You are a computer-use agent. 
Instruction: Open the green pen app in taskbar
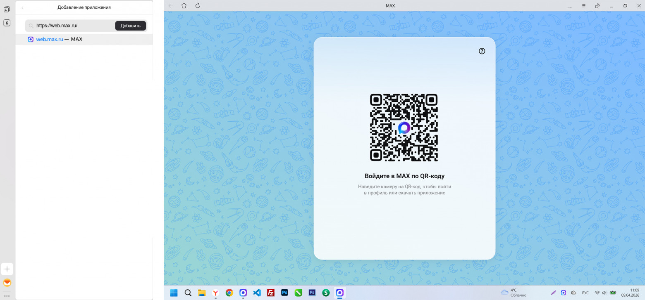299,293
